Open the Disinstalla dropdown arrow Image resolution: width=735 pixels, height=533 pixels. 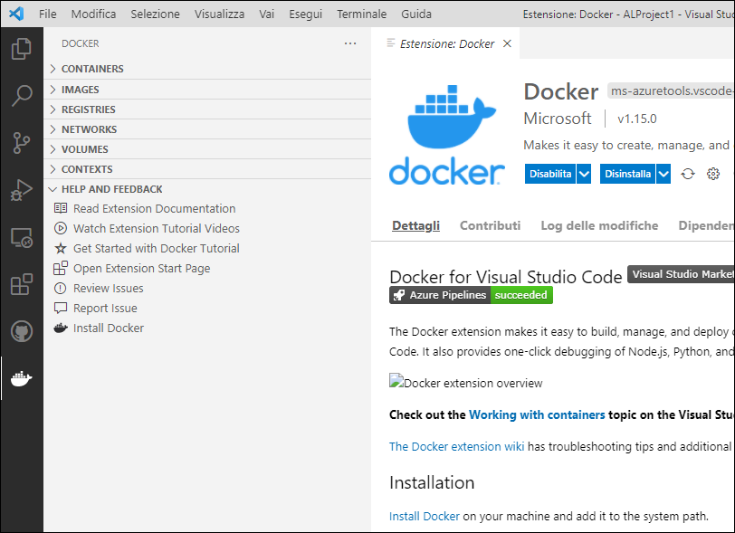coord(663,174)
